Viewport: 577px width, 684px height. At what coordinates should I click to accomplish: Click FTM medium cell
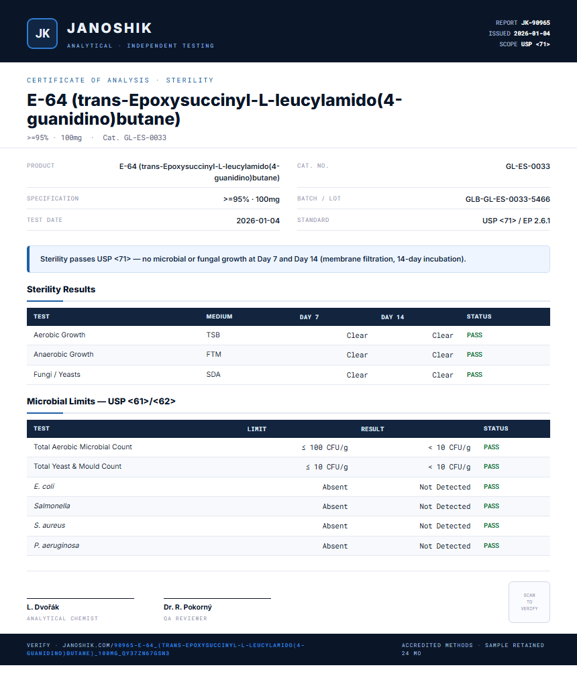point(213,355)
